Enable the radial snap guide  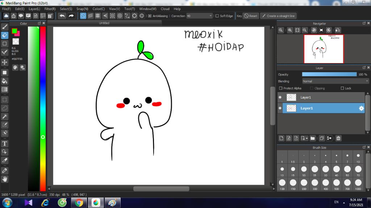112,16
